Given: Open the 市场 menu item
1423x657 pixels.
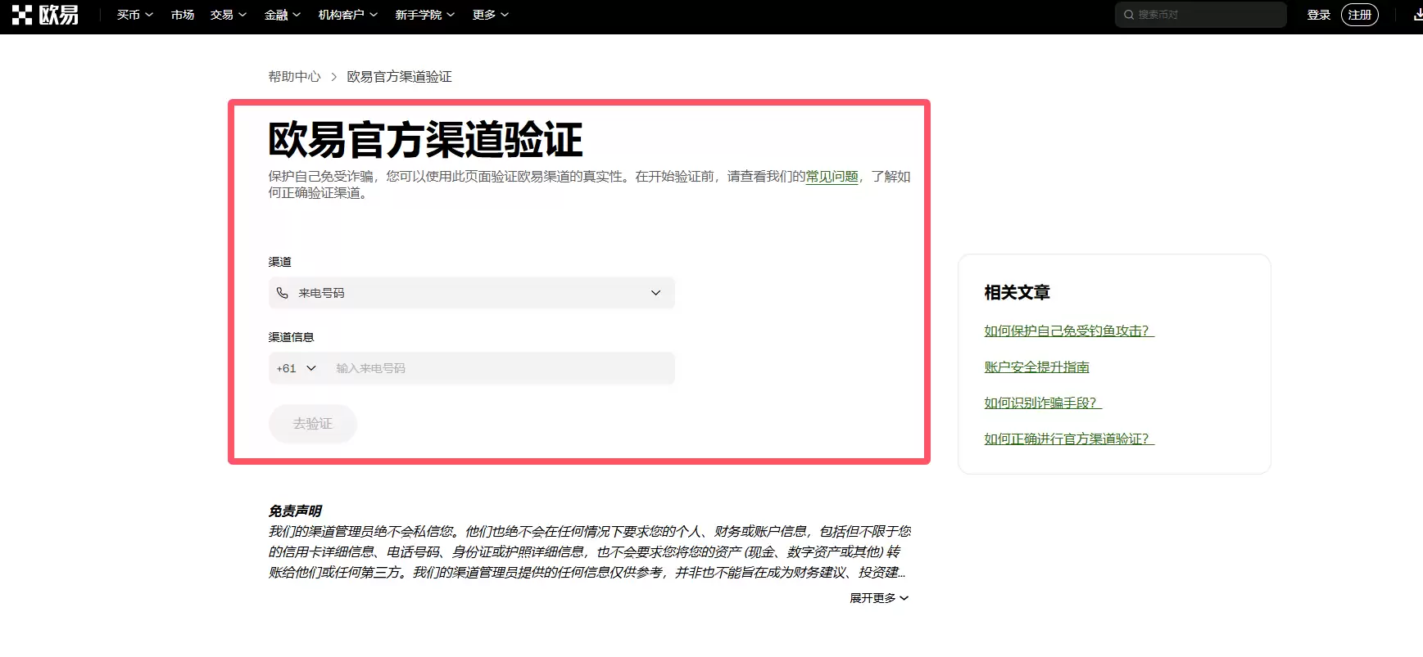Looking at the screenshot, I should [183, 15].
